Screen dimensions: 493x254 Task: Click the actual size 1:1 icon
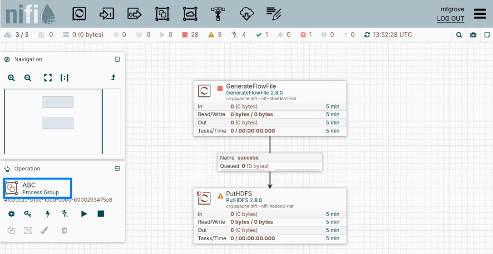(64, 78)
